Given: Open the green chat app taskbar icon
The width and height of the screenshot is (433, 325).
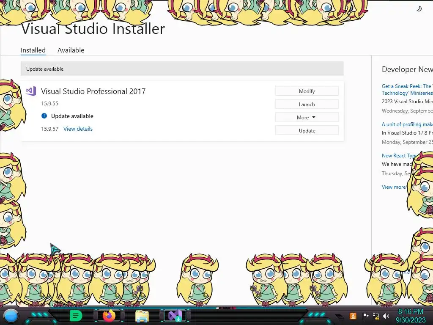Looking at the screenshot, I should tap(76, 316).
